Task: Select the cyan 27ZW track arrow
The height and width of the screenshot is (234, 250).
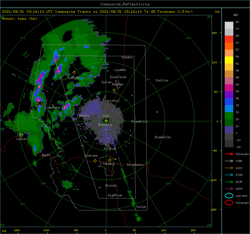Action: pyautogui.click(x=229, y=175)
